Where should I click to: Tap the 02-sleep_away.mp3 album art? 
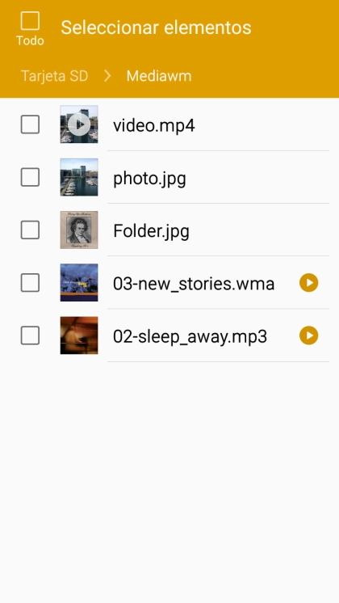(x=79, y=335)
